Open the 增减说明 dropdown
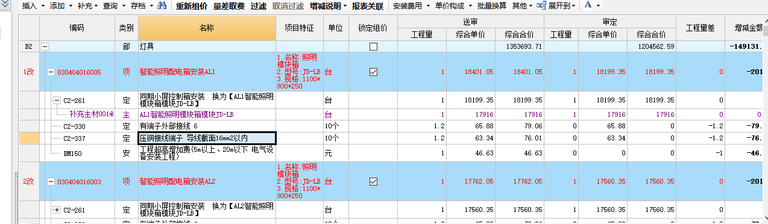Viewport: 768px width, 224px height. click(x=329, y=6)
